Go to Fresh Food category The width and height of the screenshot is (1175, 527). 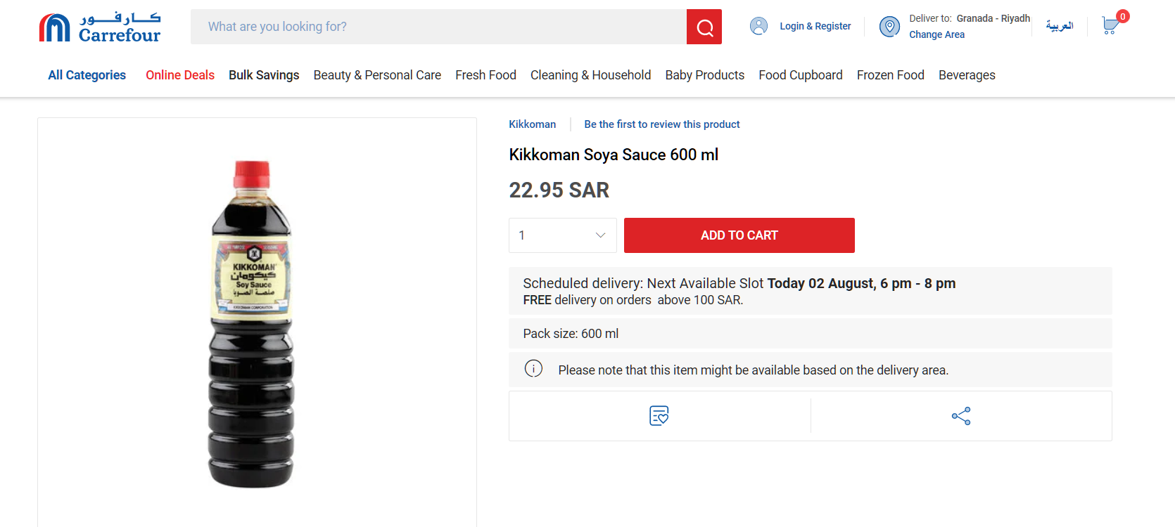[x=485, y=75]
